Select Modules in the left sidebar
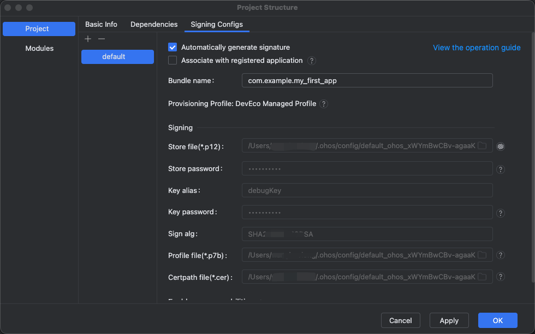Image resolution: width=535 pixels, height=334 pixels. coord(39,49)
